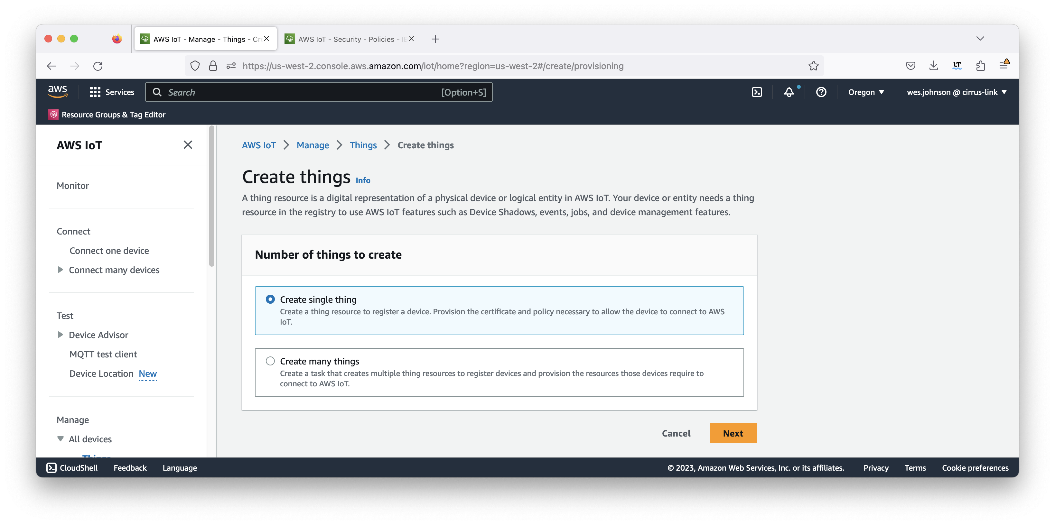1055x525 pixels.
Task: List all open tabs dropdown
Action: (x=980, y=39)
